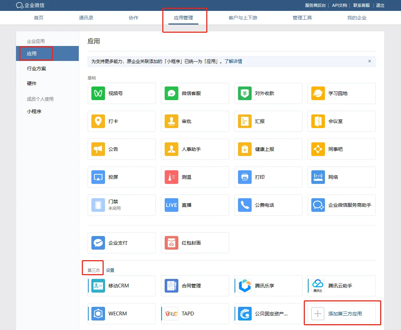
Task: Open the 视频号 app icon
Action: [x=98, y=93]
